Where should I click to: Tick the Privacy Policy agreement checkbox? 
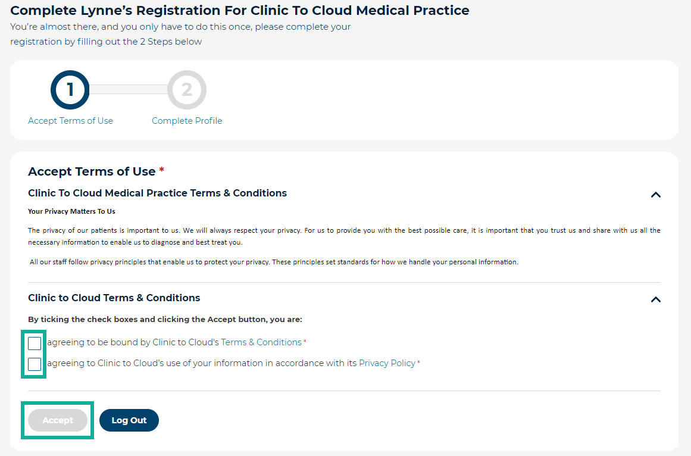pos(35,364)
